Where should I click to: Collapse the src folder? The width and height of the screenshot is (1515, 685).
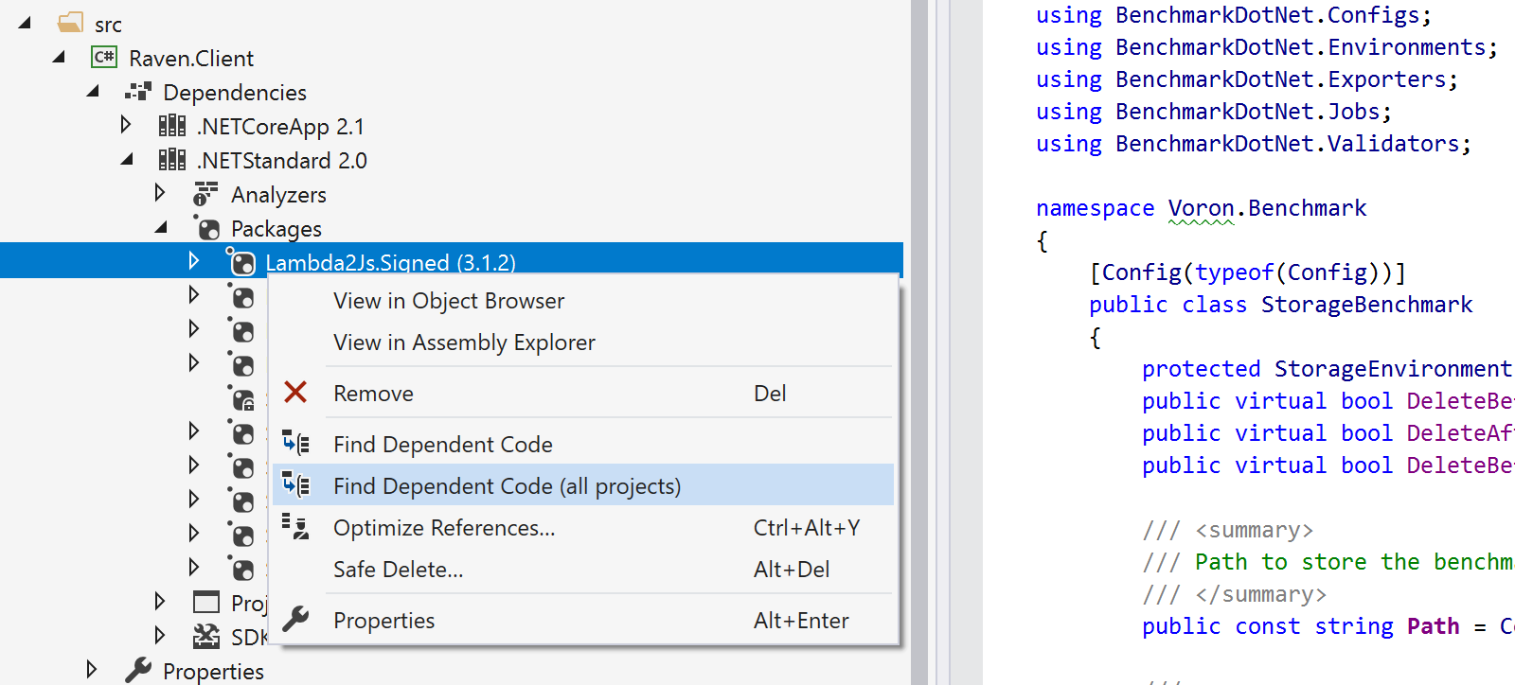pyautogui.click(x=25, y=22)
